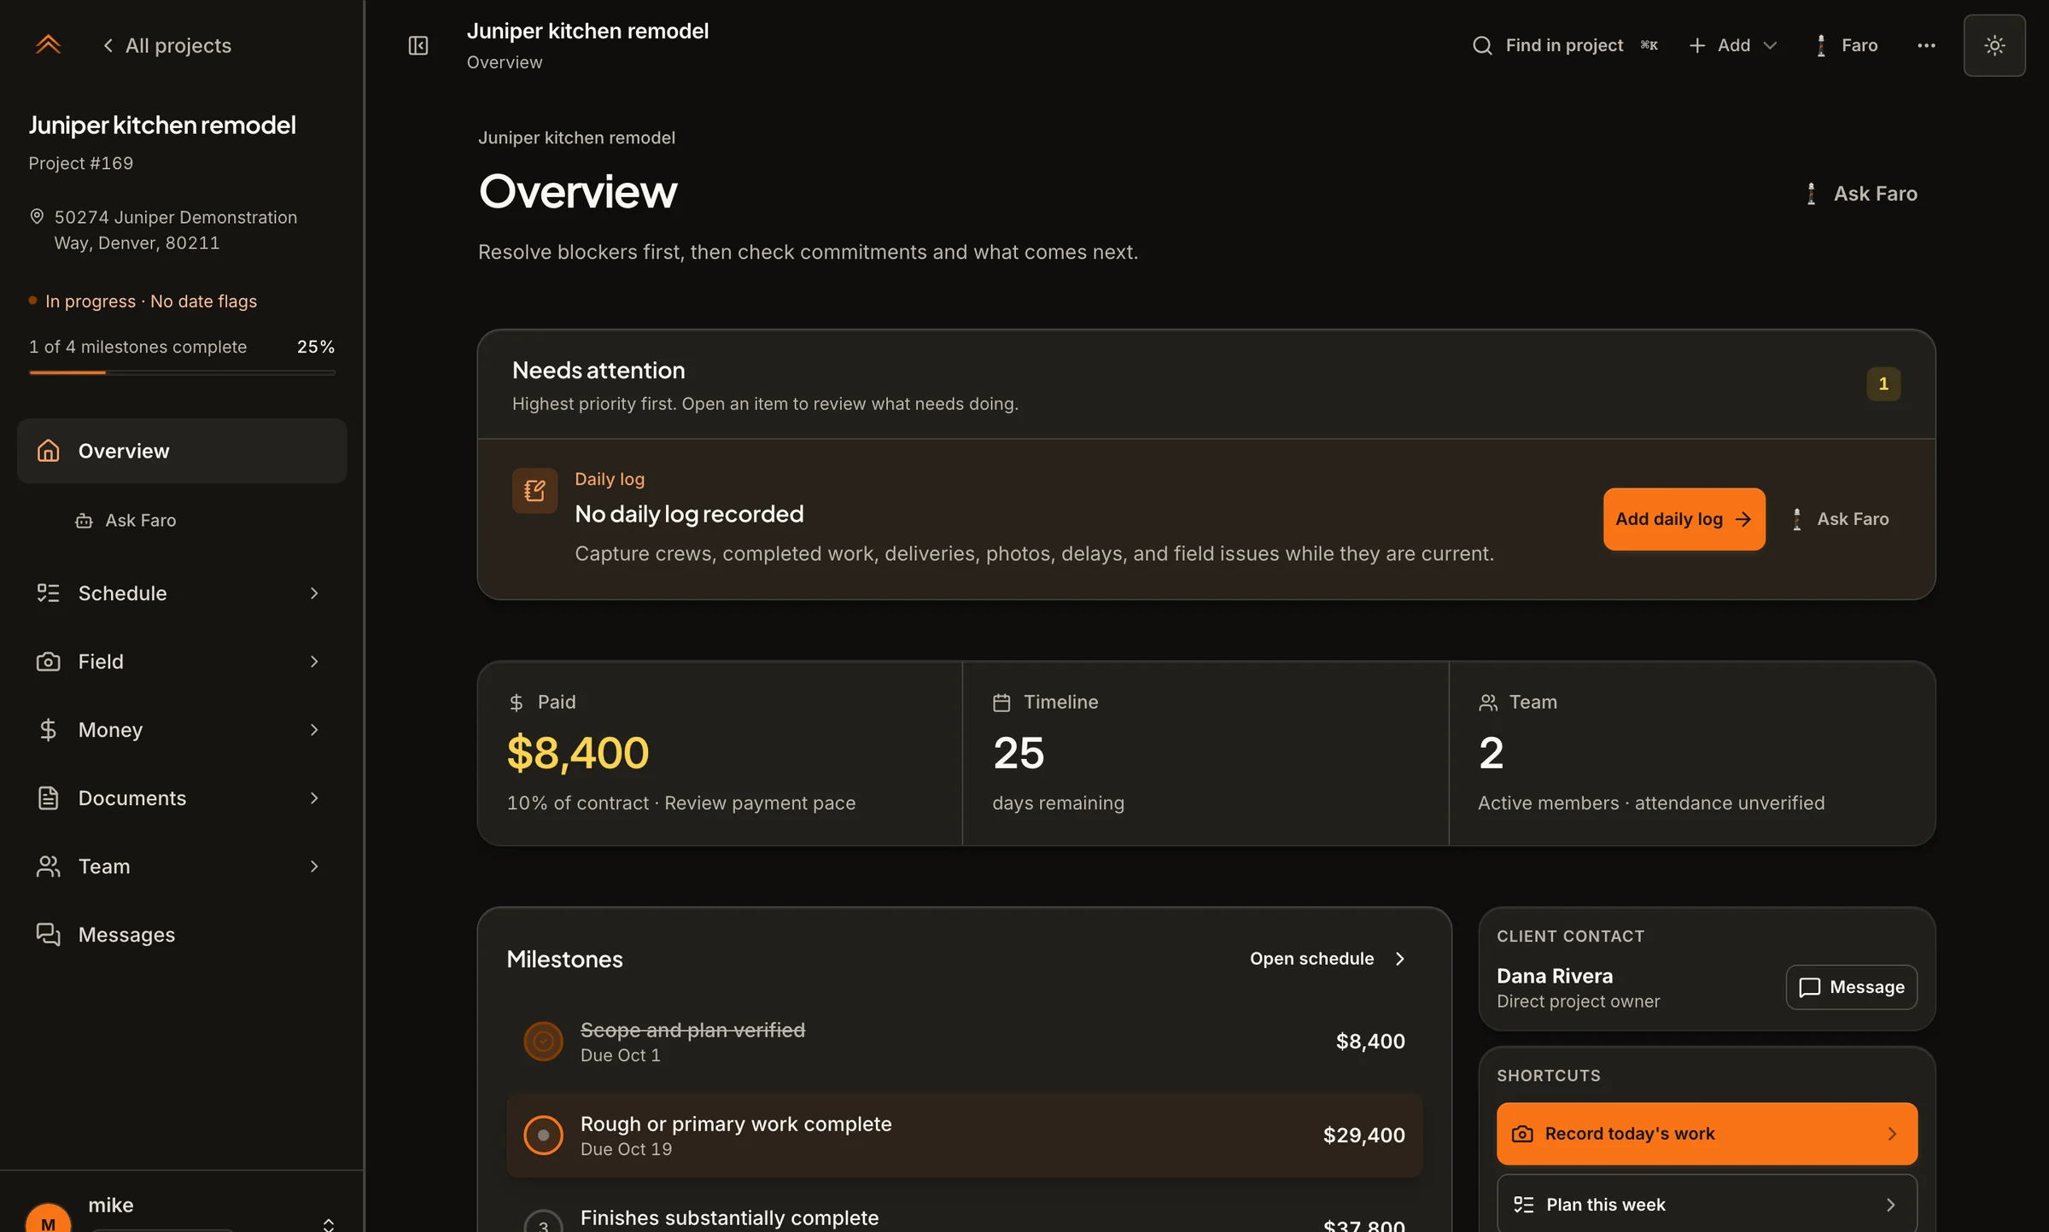Screen dimensions: 2049x1232
Task: Go back to All projects
Action: (166, 45)
